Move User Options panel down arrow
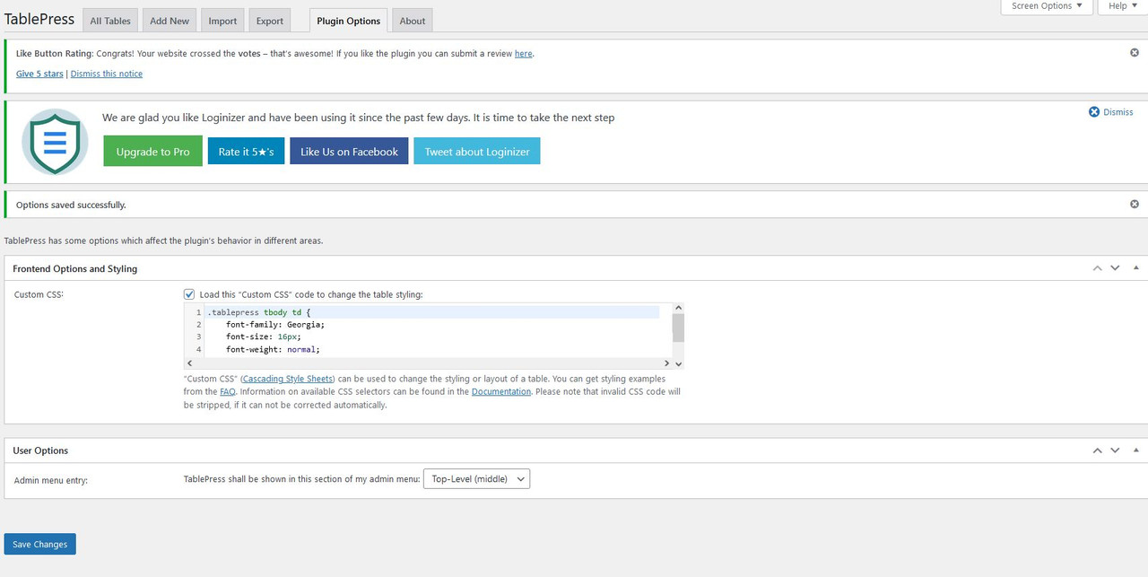This screenshot has height=577, width=1148. (1115, 450)
